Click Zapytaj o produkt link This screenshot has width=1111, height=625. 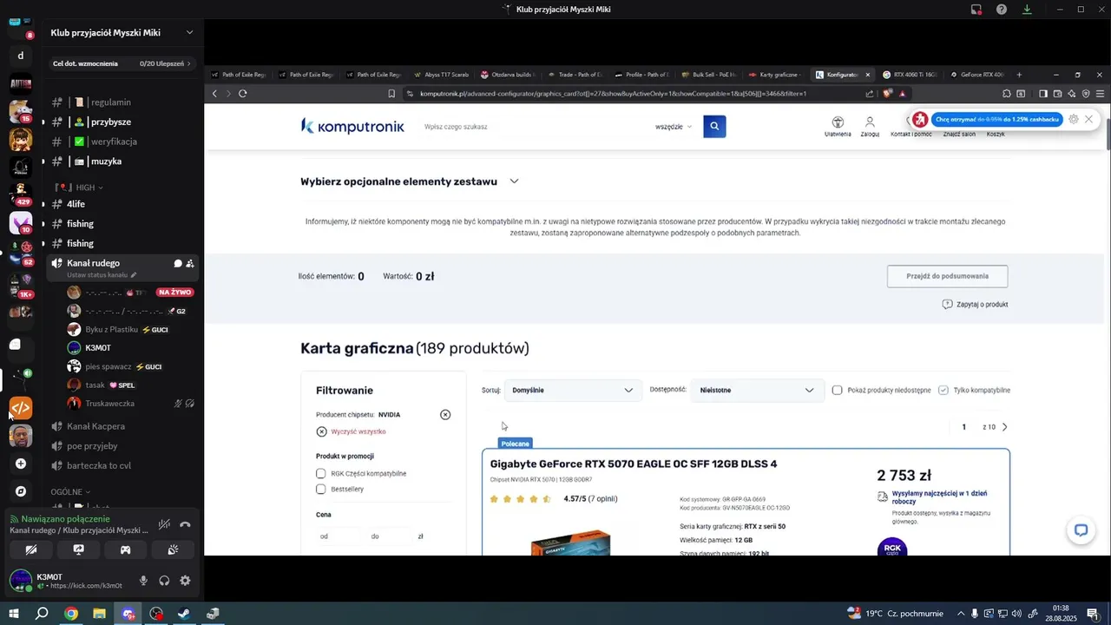[x=975, y=305]
